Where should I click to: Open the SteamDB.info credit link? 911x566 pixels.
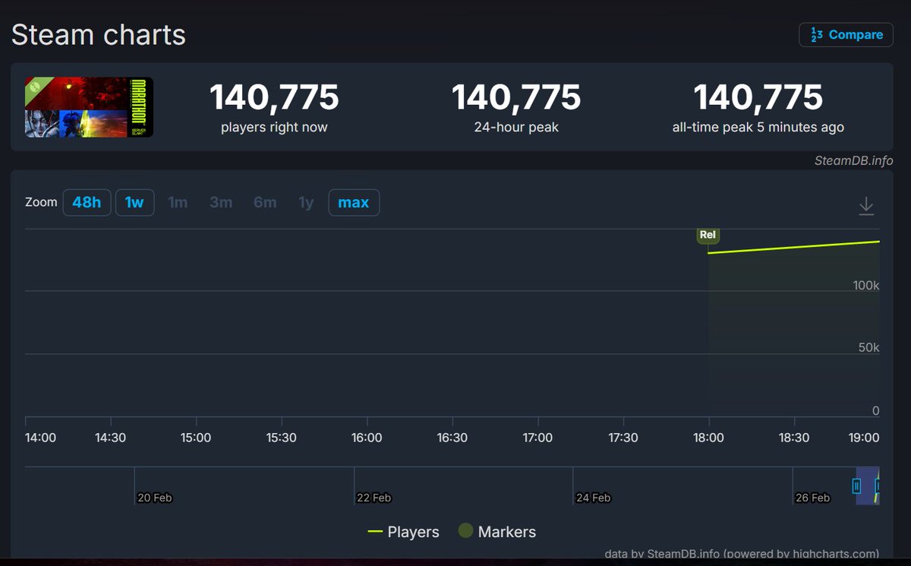853,161
